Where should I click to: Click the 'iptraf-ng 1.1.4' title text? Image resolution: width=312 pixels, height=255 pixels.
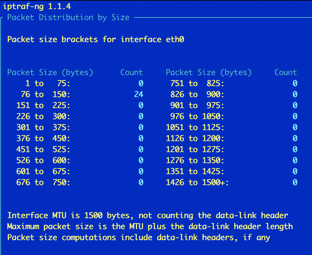[37, 6]
